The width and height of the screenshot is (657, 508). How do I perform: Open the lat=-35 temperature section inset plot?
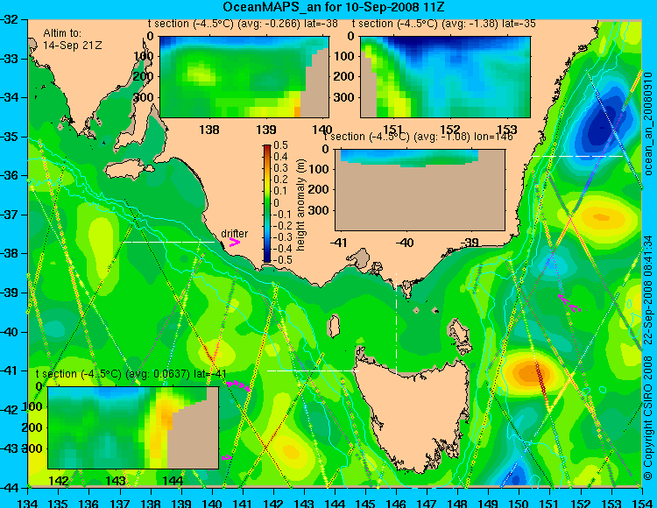[x=445, y=77]
